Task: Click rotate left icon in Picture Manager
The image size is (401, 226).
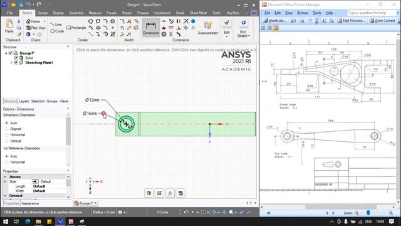Action: pos(325,21)
